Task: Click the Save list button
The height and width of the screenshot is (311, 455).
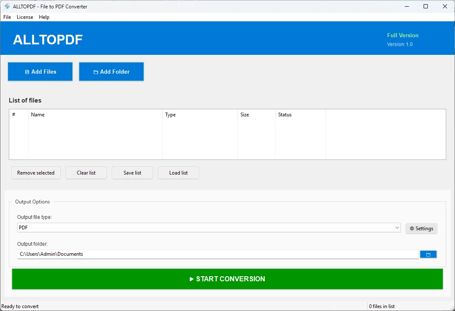Action: (132, 173)
